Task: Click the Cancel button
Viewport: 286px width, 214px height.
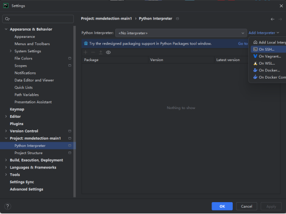Action: click(x=246, y=206)
